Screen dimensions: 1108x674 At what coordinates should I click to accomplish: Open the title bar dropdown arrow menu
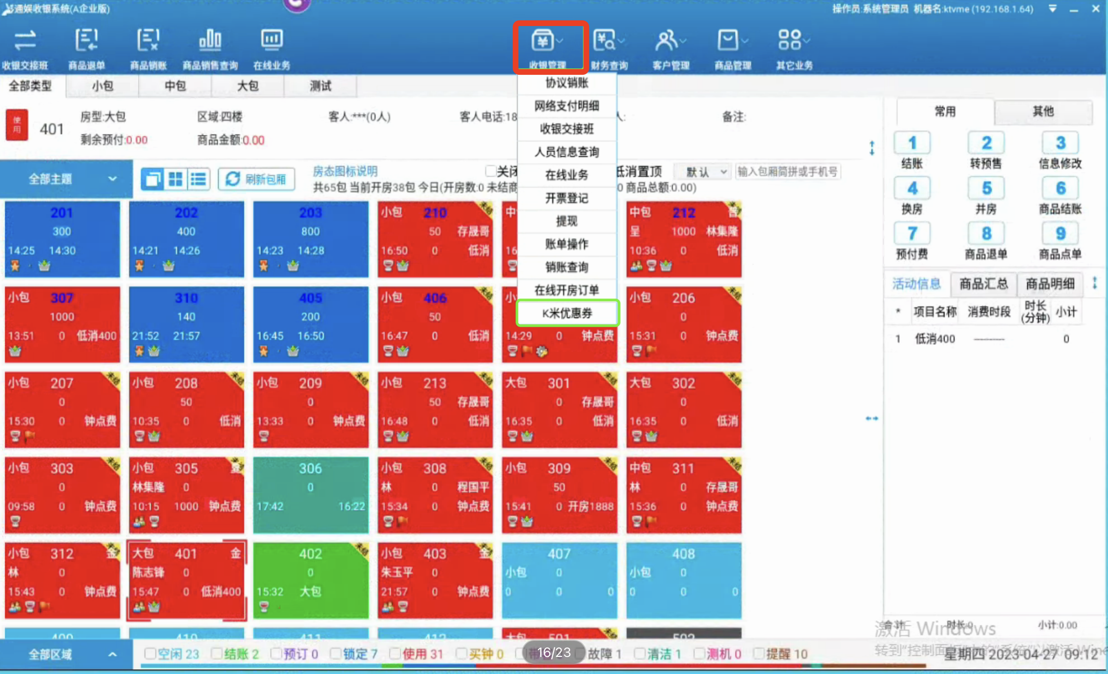[1052, 9]
